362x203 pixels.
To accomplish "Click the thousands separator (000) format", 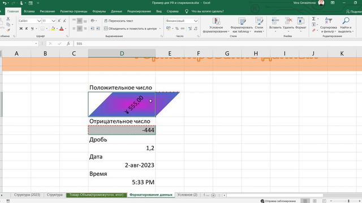I will pos(183,29).
